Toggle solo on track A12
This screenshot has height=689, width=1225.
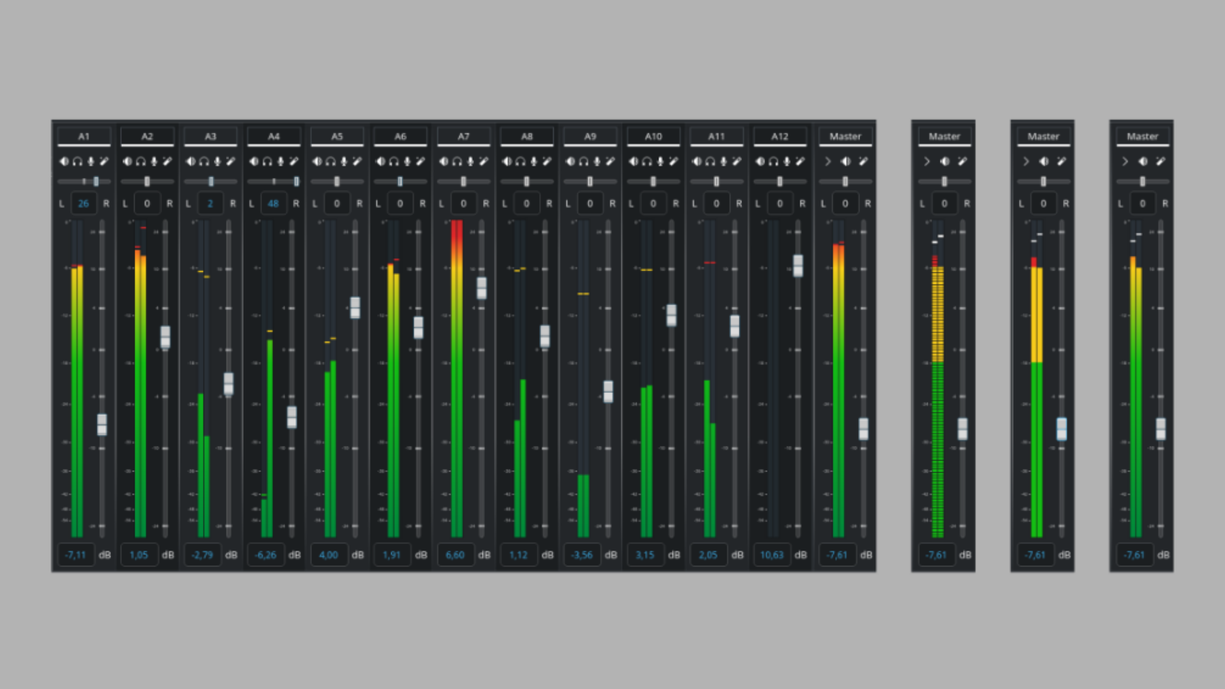pyautogui.click(x=771, y=161)
